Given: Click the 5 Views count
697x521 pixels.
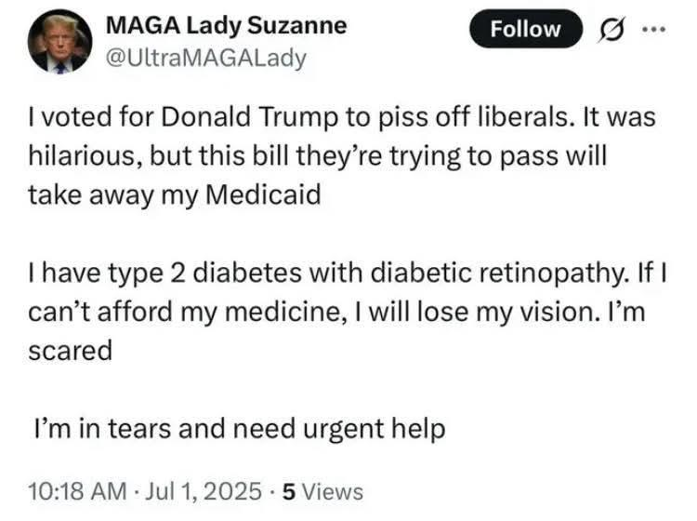Looking at the screenshot, I should (322, 490).
